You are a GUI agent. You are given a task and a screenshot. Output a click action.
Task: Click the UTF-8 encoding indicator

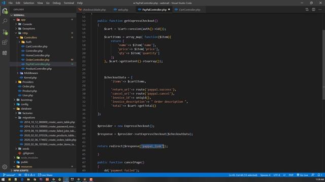coord(276,175)
